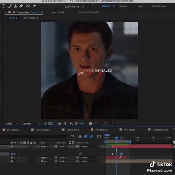Click the 3D layer column header icon
This screenshot has width=175, height=175.
point(35,143)
